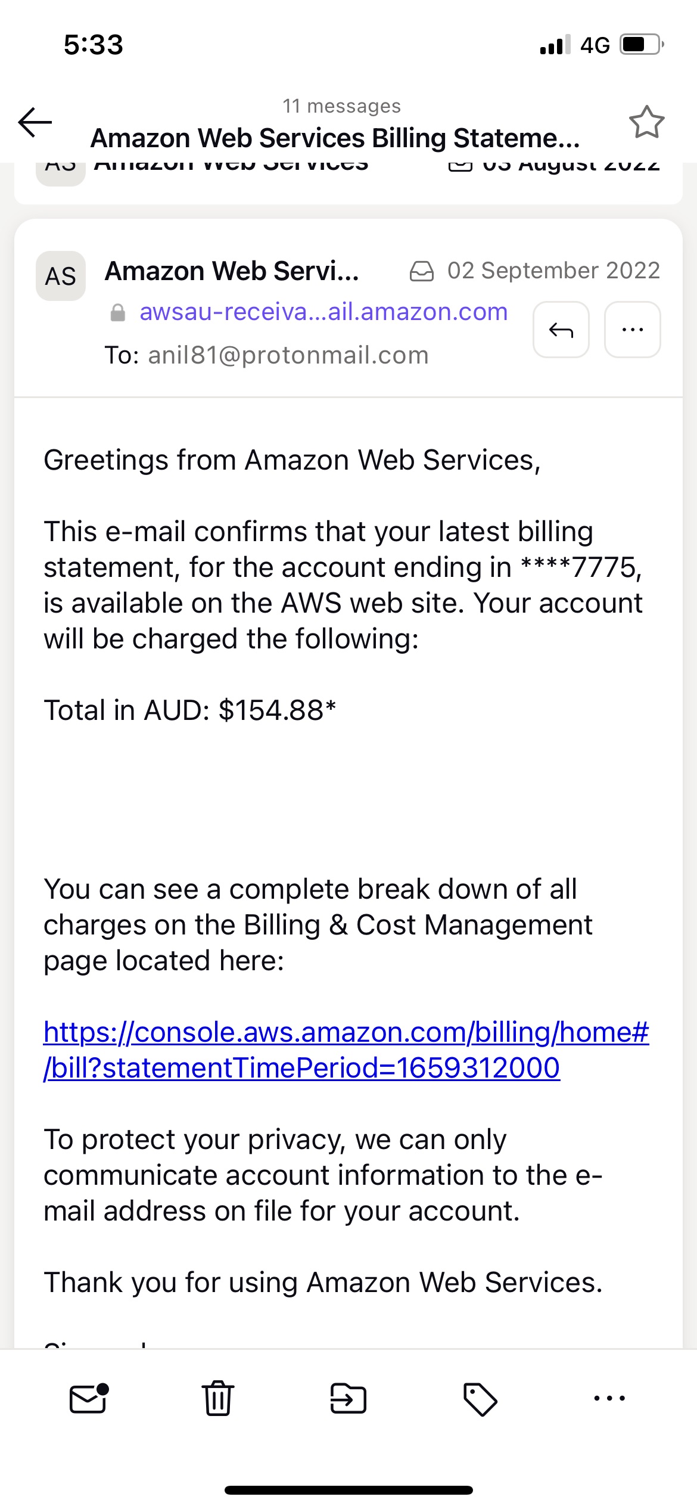Screen dimensions: 697x1509
Task: Tap sender address awsau-receiva...ail.amazon.com
Action: point(323,312)
